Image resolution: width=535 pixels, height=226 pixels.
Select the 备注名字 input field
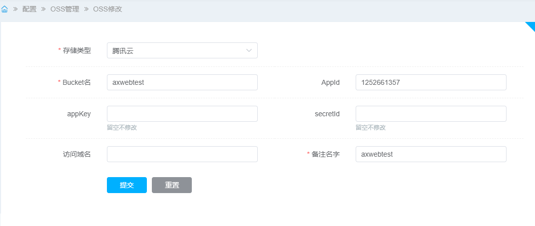[x=431, y=154]
